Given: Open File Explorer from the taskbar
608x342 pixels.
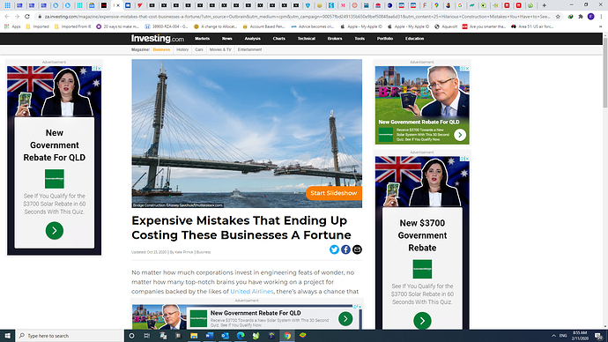Looking at the screenshot, I should [x=194, y=336].
